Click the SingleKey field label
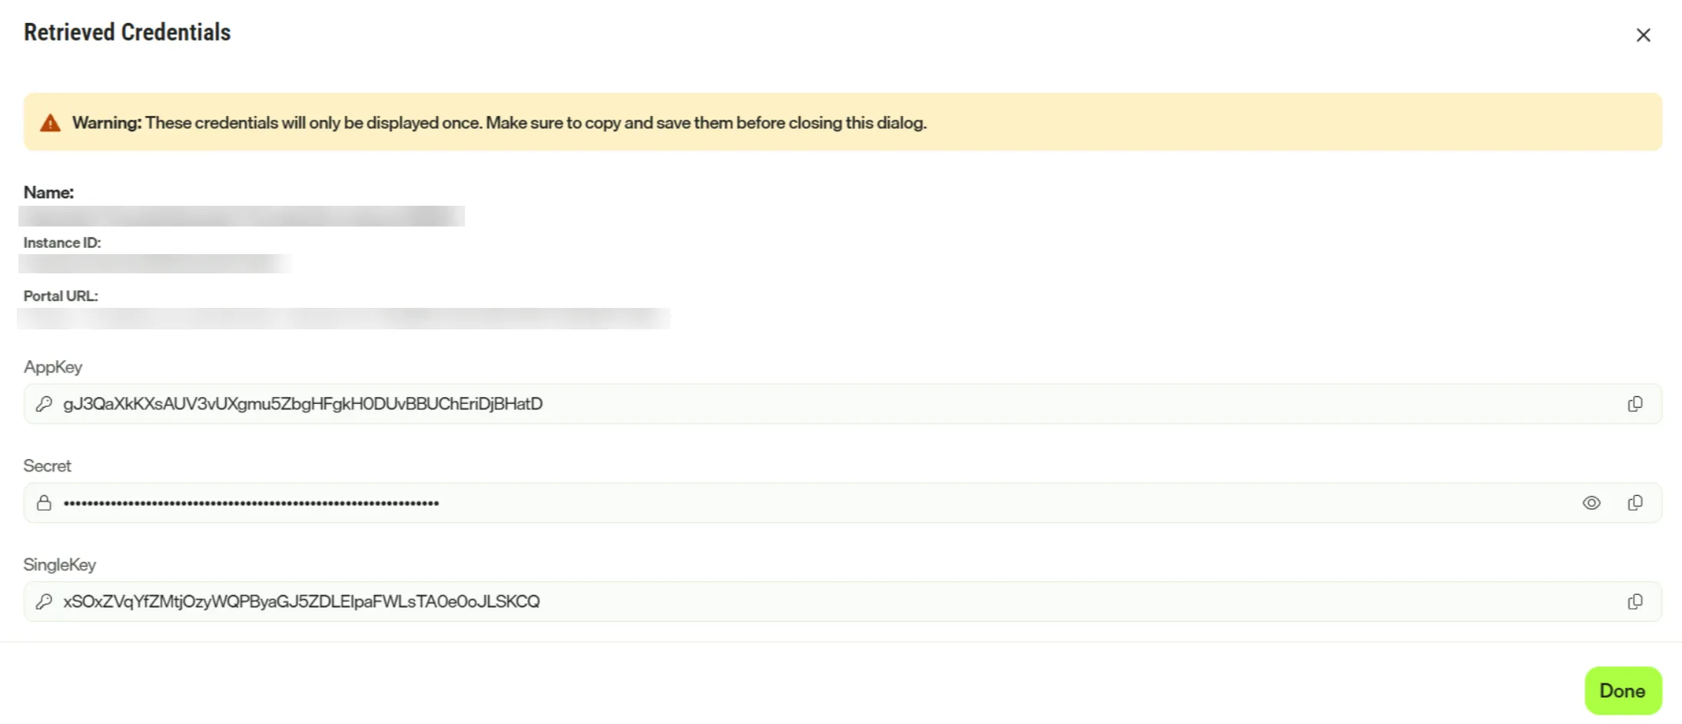 click(x=60, y=565)
